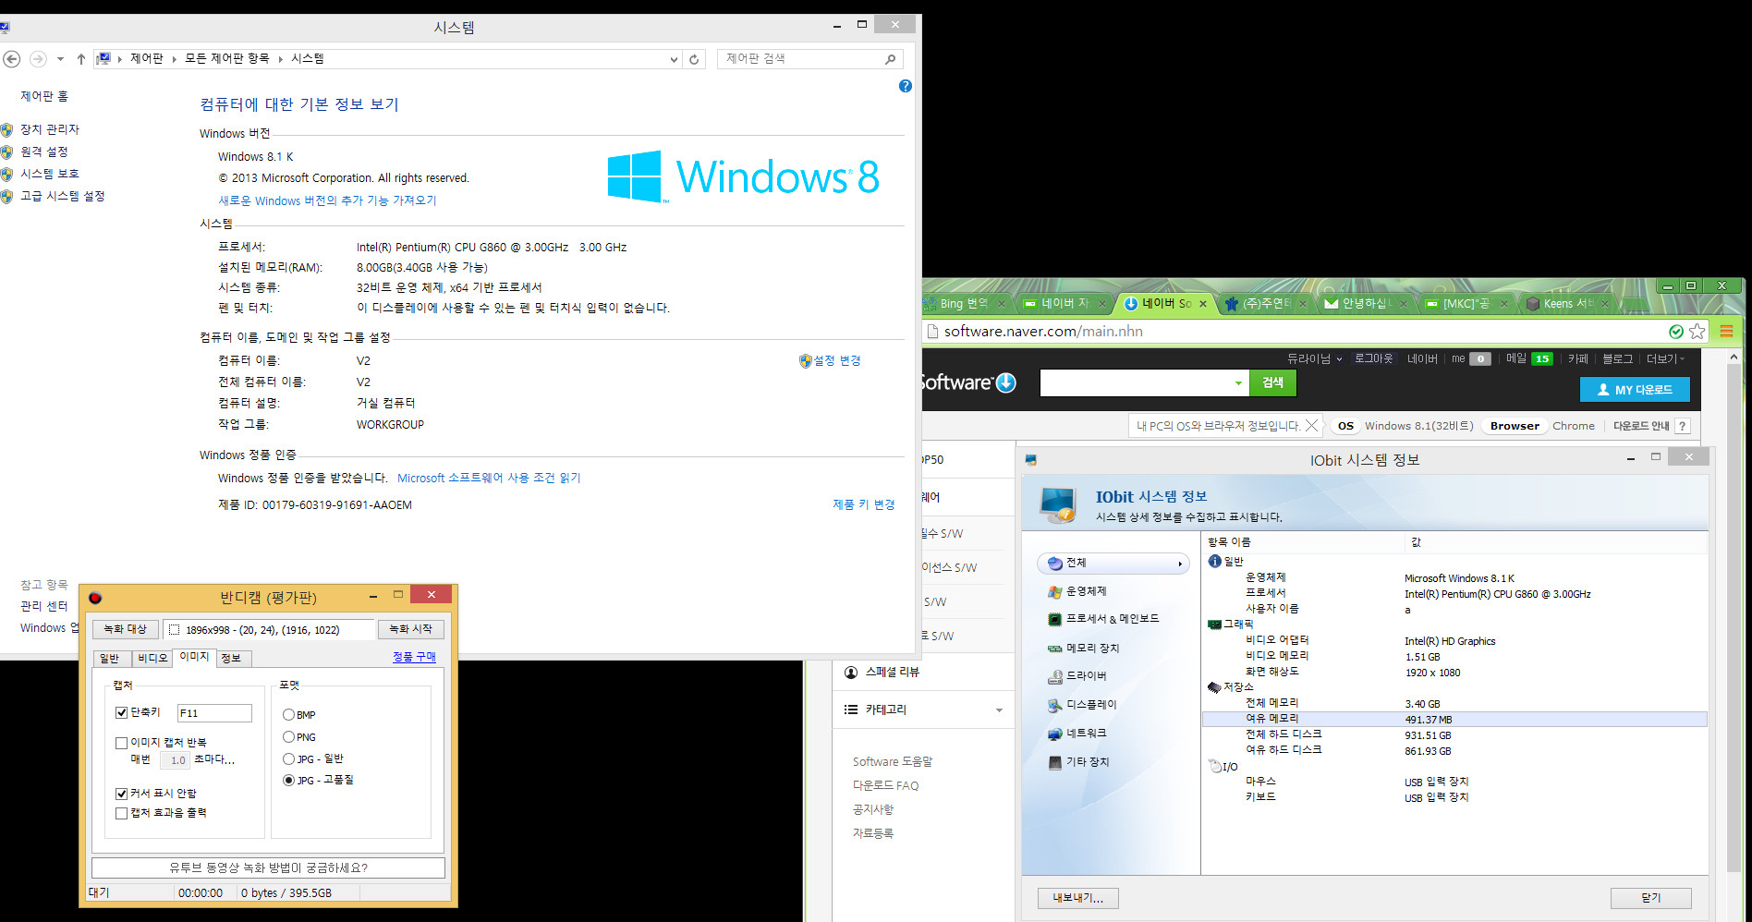The height and width of the screenshot is (922, 1752).
Task: Click the MY 다운로드 button
Action: click(1635, 390)
